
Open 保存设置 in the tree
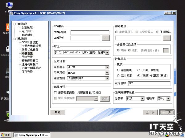[x=27, y=72]
